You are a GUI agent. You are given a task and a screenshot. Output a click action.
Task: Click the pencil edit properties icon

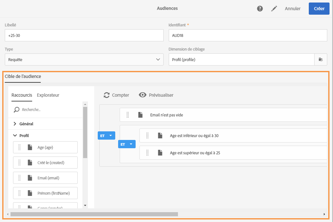(x=274, y=9)
